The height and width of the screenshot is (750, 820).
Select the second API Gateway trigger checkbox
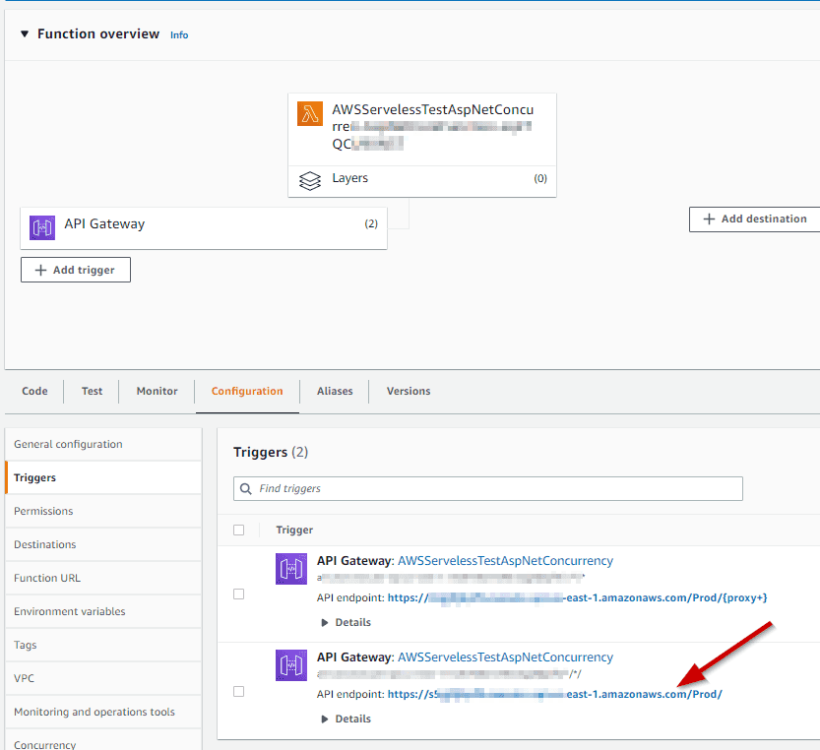point(238,692)
